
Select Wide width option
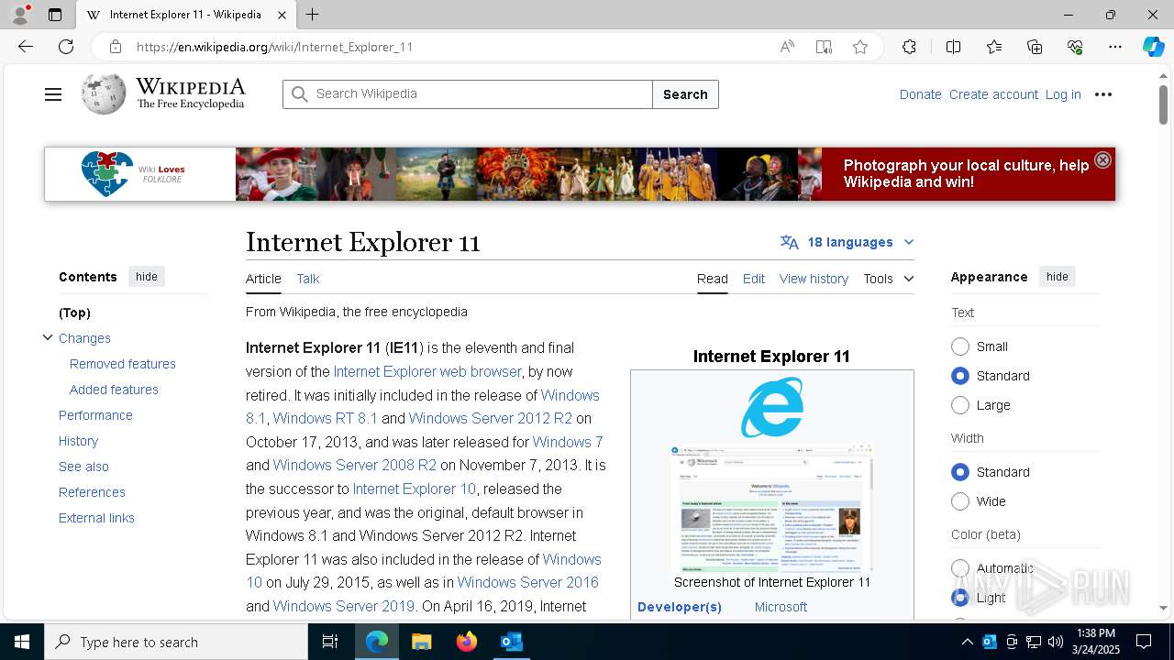960,501
